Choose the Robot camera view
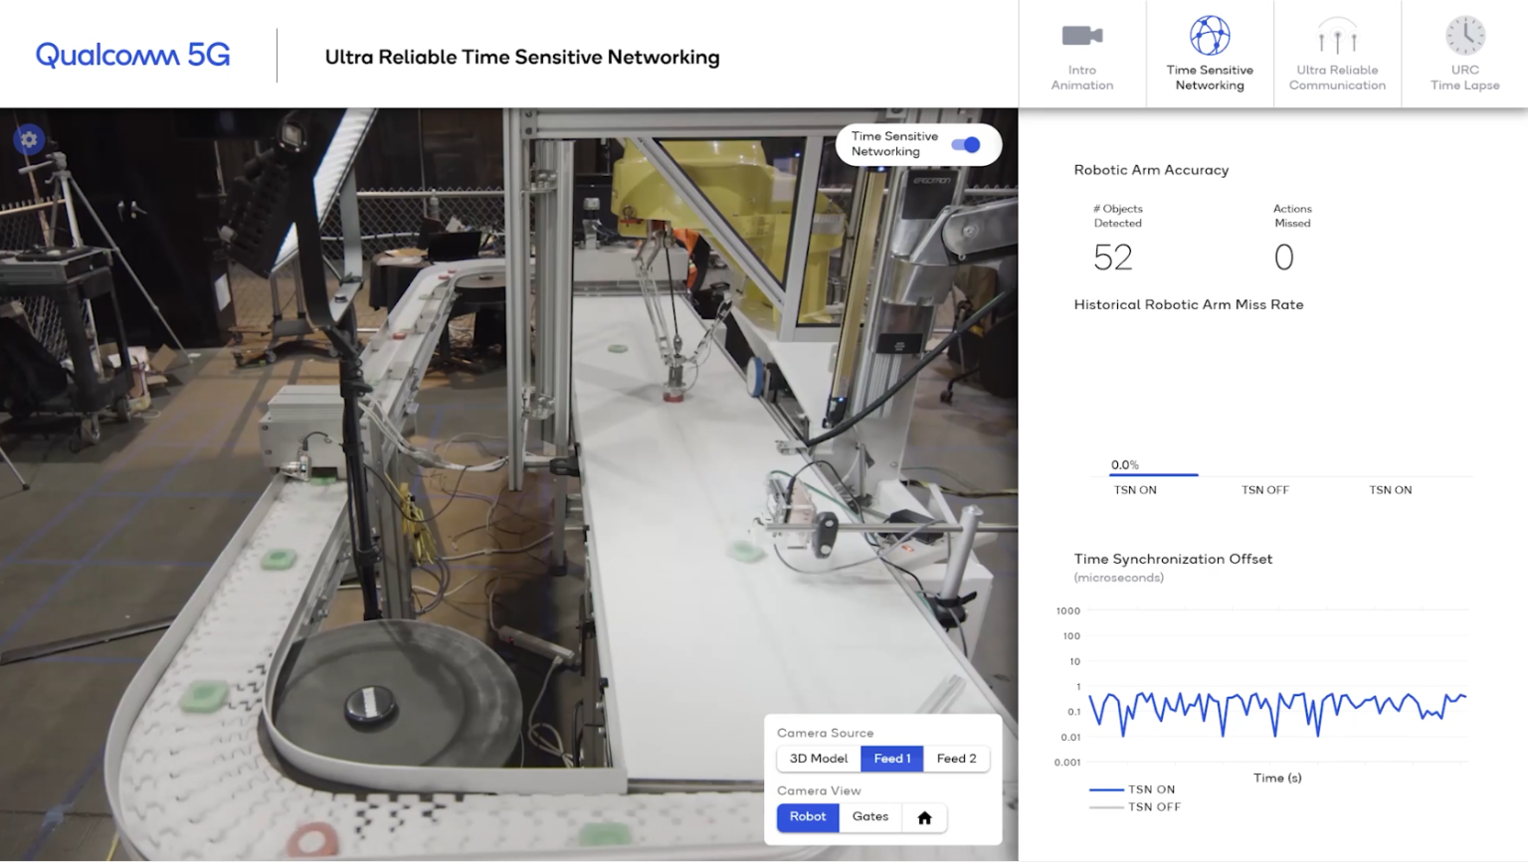This screenshot has height=862, width=1528. [808, 817]
